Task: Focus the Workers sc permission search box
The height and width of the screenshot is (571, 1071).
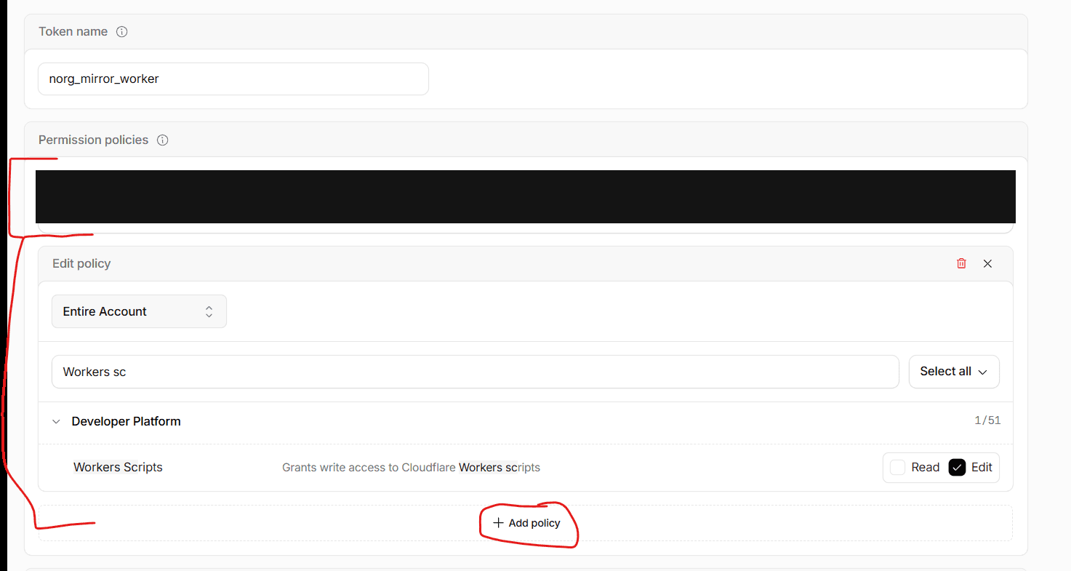Action: [x=476, y=372]
